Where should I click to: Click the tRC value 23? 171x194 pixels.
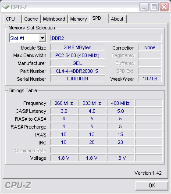[121, 142]
